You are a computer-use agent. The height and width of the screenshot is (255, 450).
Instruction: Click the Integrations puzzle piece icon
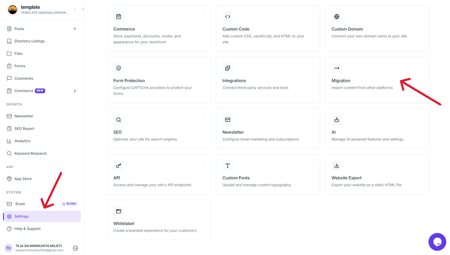click(228, 68)
